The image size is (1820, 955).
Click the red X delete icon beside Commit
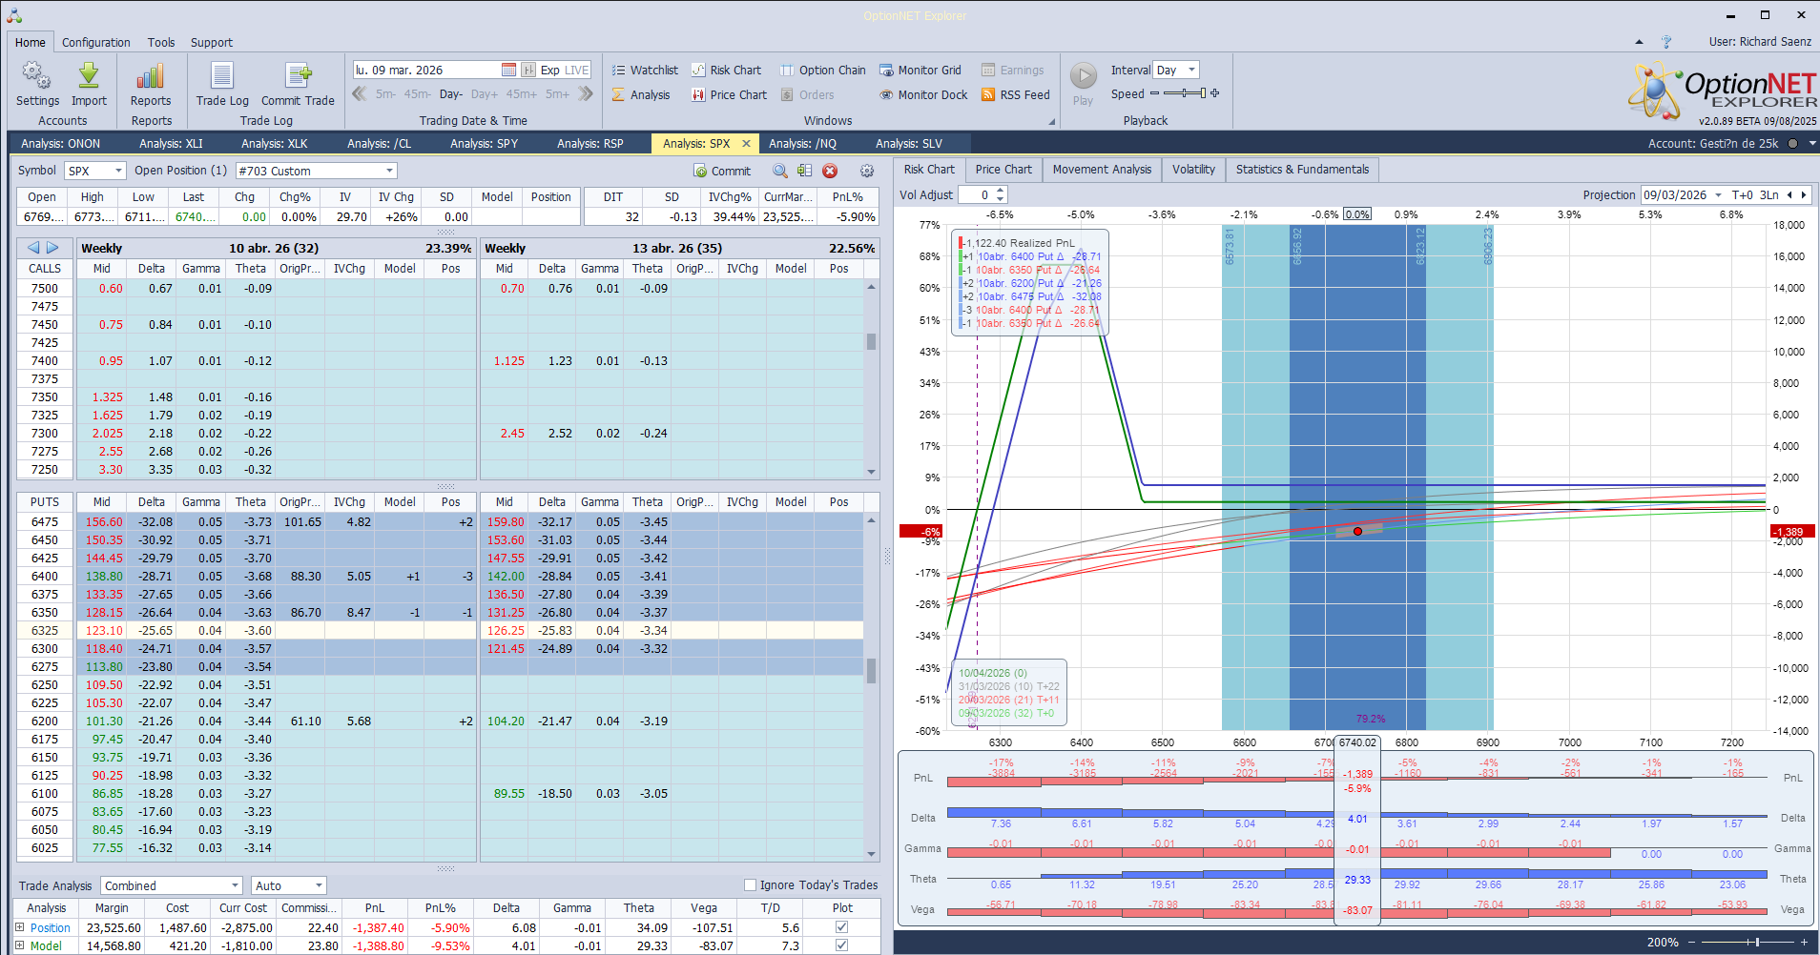830,171
